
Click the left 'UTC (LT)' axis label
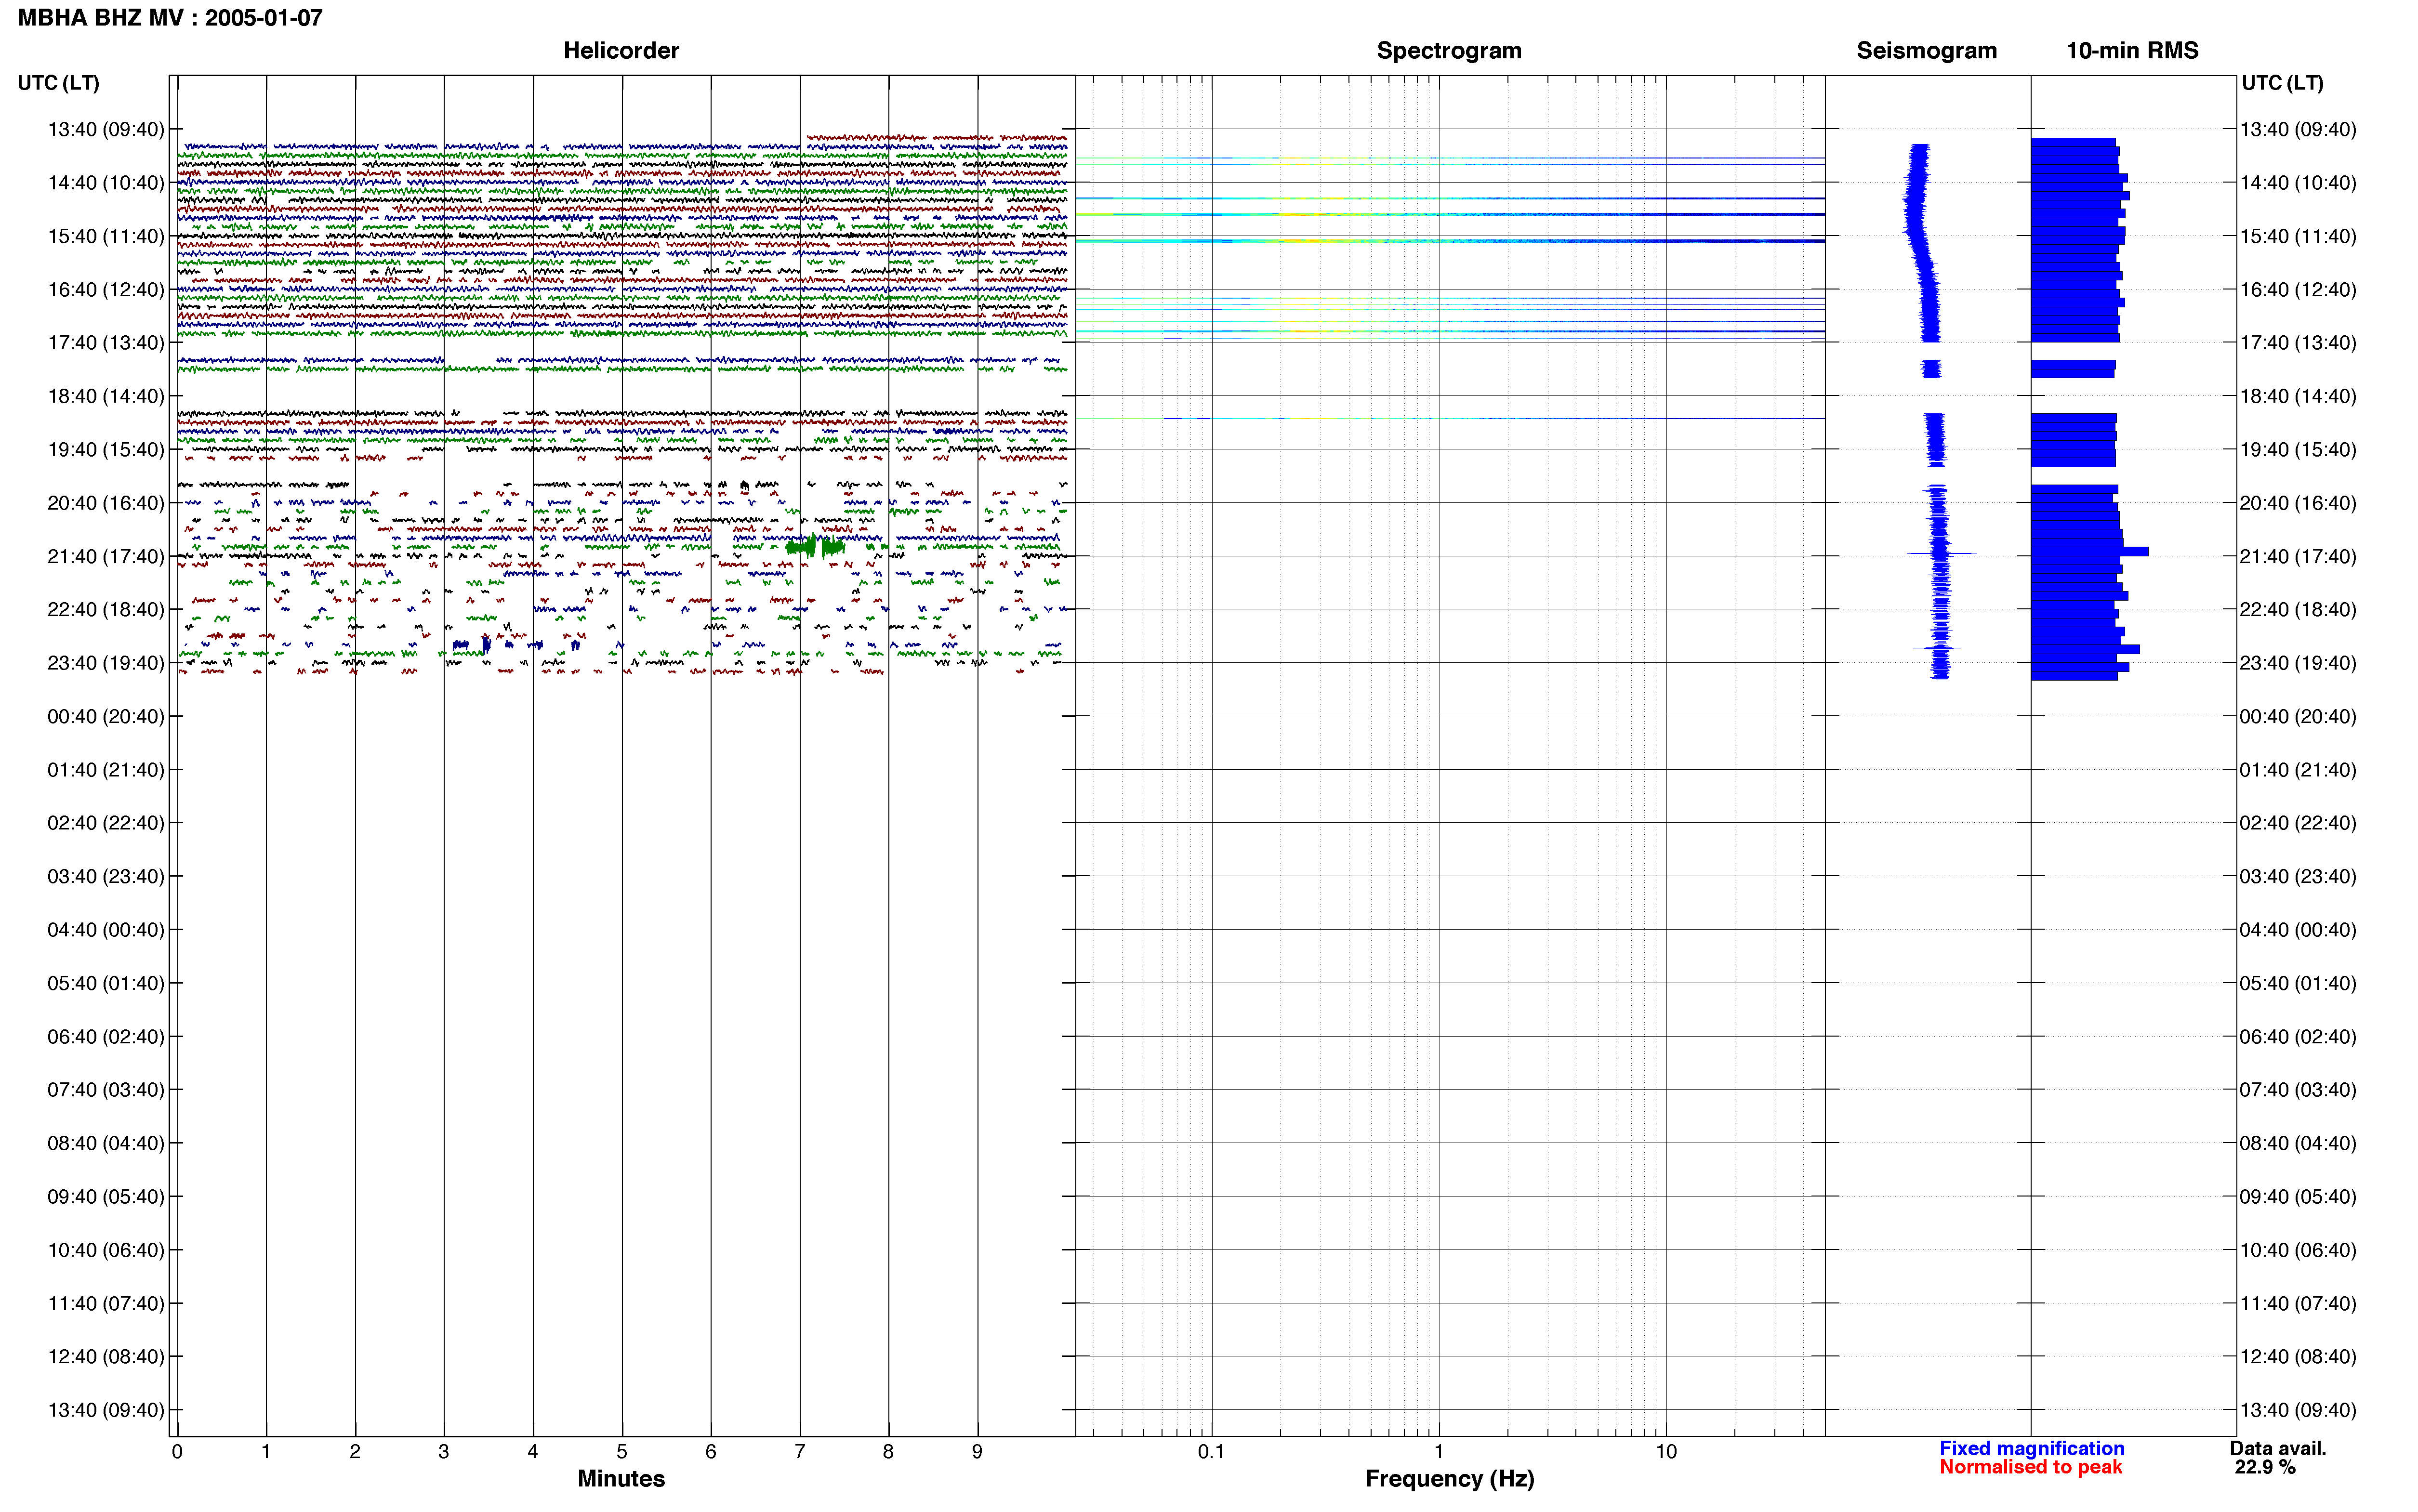point(58,83)
